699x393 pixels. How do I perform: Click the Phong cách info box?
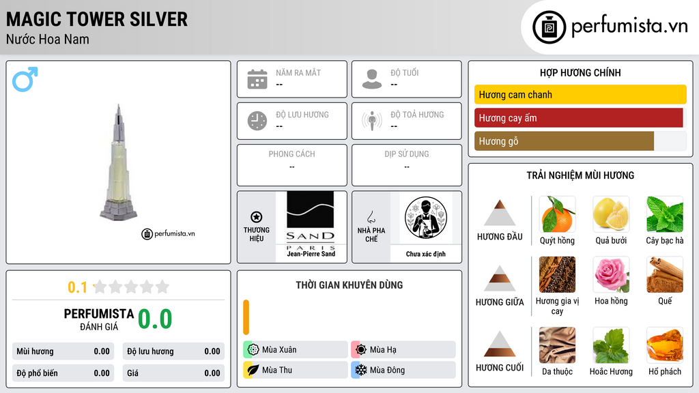(x=292, y=165)
